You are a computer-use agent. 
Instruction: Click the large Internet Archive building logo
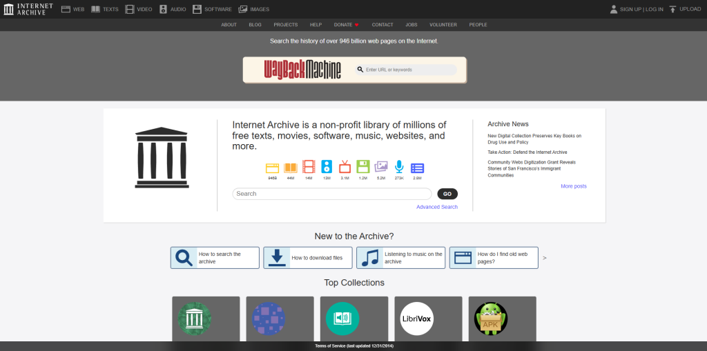coord(162,157)
